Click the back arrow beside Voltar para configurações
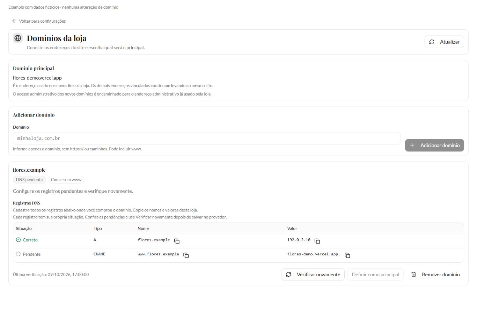 point(14,21)
